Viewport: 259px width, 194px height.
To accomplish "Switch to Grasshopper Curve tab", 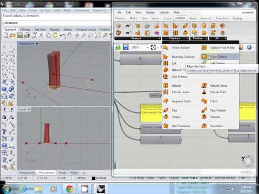I will tap(167, 18).
